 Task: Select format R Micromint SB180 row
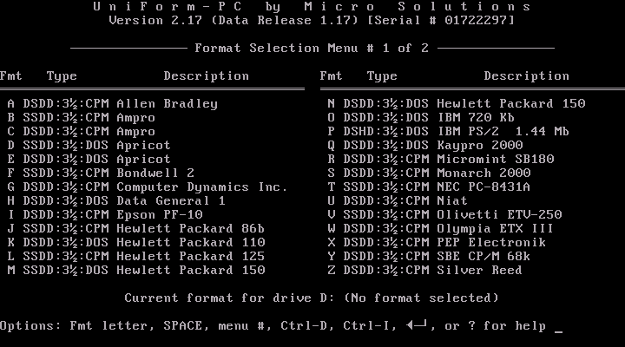441,159
